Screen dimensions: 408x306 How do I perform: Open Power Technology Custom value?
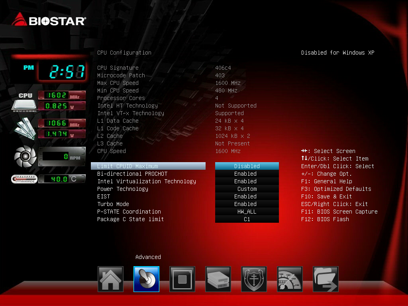(247, 188)
